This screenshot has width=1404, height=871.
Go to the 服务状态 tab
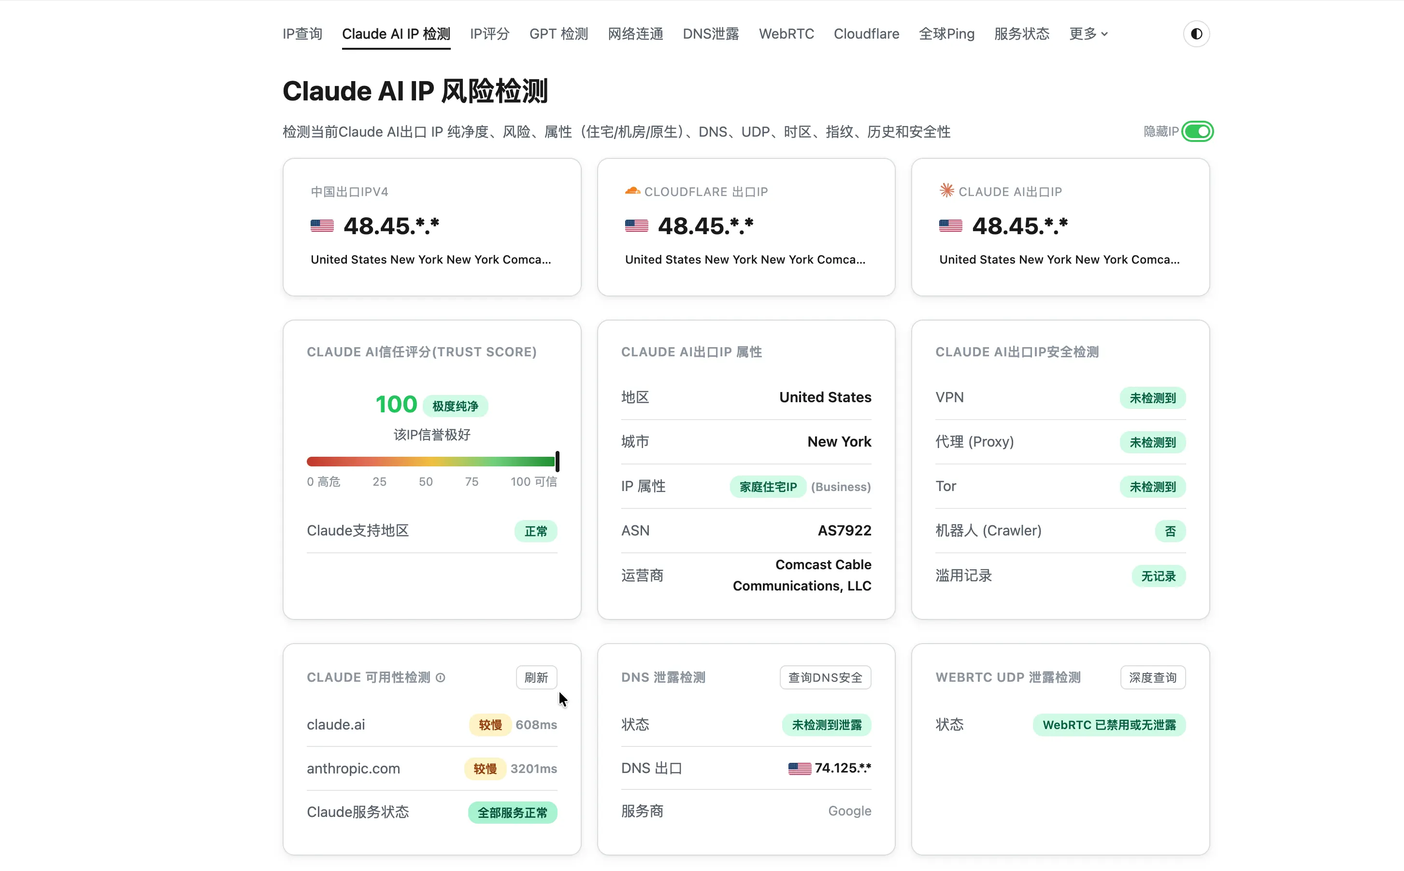click(1022, 34)
